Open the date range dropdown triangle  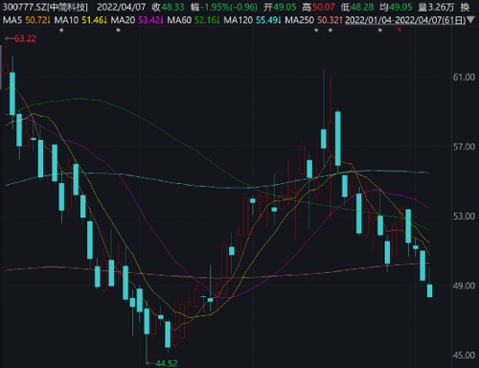pos(471,20)
